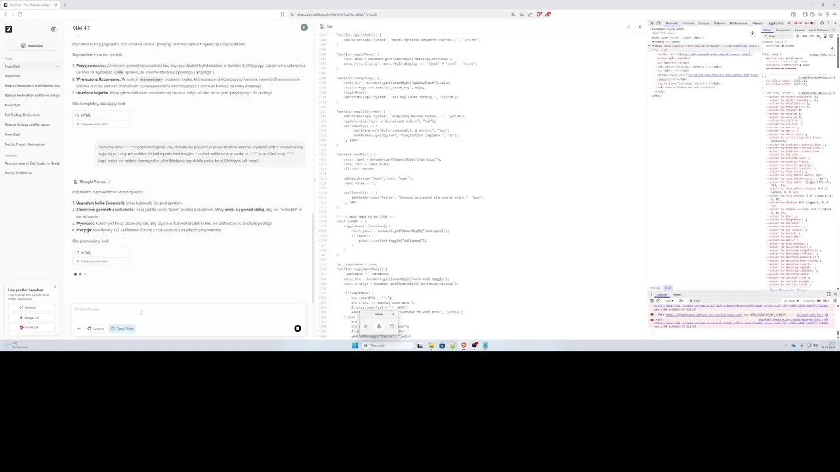Show more DevTools tabs with chevrons

tap(789, 23)
